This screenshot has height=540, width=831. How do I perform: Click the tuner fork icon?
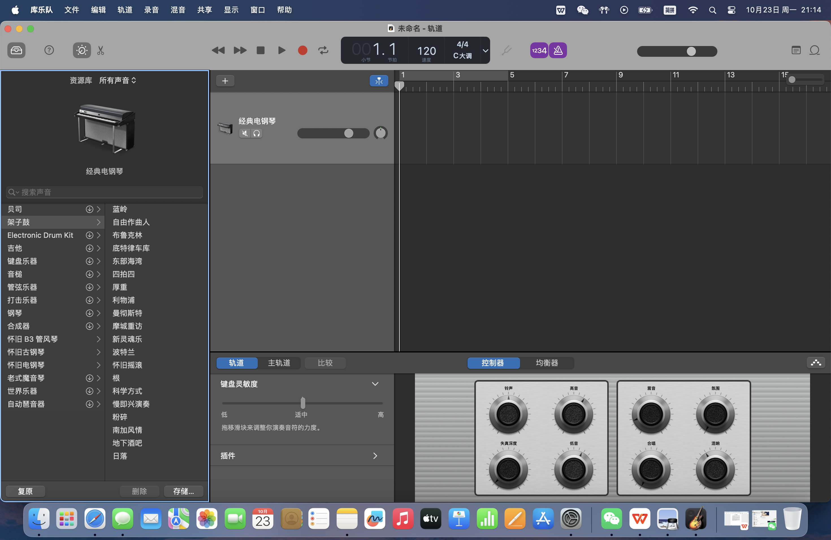pyautogui.click(x=506, y=51)
